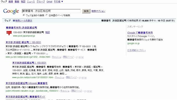Image resolution: width=177 pixels, height=100 pixels.
Task: Click the google.co.jp sponsored URL
Action: (133, 43)
